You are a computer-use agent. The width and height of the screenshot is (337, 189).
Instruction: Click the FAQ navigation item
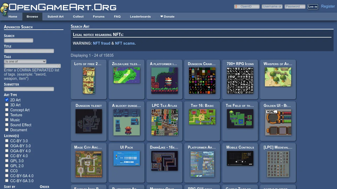117,17
